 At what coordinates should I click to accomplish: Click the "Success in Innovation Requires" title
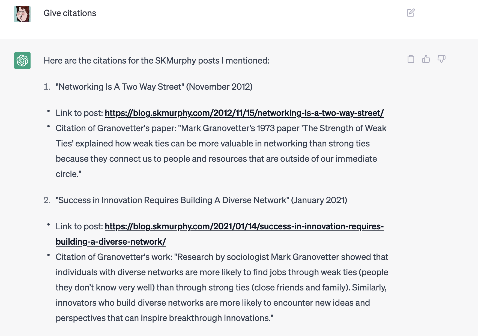pyautogui.click(x=172, y=200)
